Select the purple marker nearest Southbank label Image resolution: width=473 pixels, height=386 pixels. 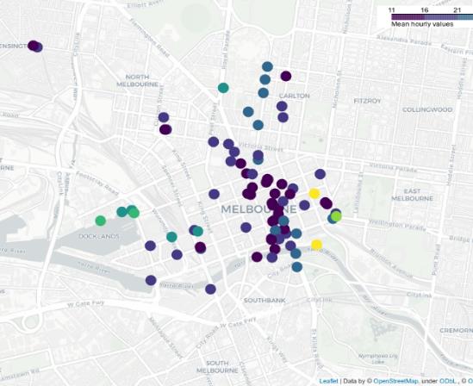(x=210, y=289)
